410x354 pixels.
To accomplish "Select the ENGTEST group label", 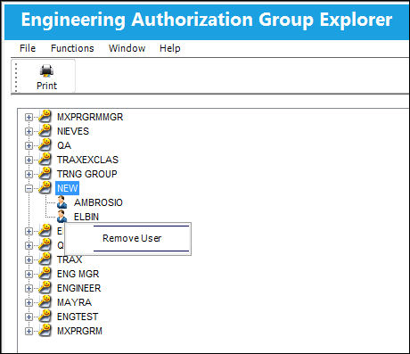I will 78,317.
